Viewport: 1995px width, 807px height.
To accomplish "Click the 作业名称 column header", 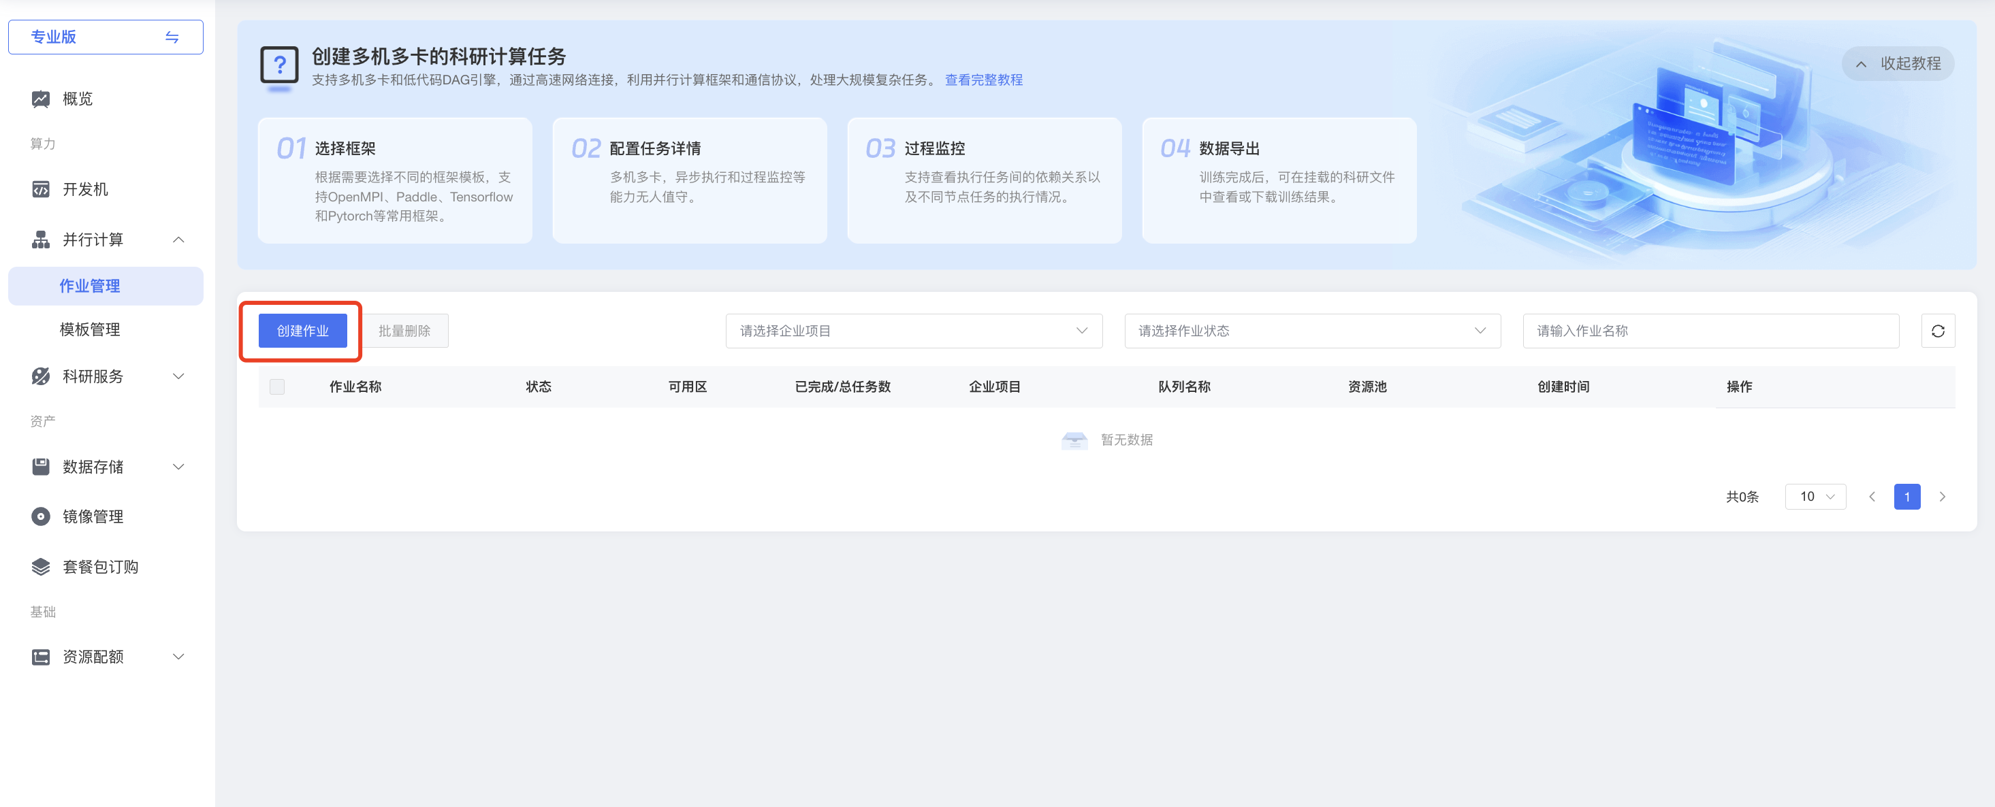I will point(355,387).
